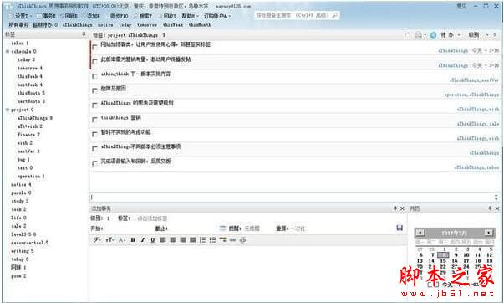Insert a horizontal rule in the editor toolbar
Viewport: 504px width, 303px height.
click(x=223, y=240)
